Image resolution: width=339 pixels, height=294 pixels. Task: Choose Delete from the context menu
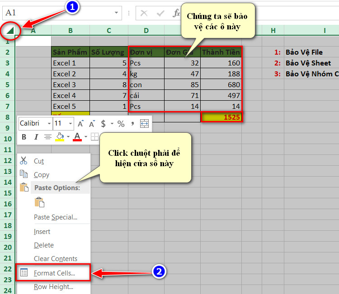tap(54, 245)
